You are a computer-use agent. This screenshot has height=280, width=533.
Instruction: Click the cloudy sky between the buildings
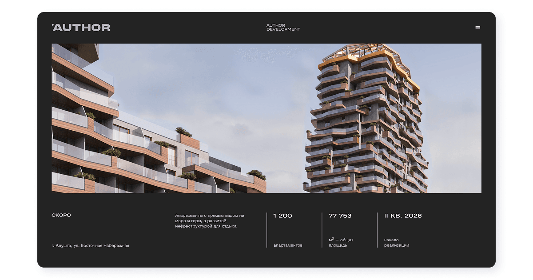pos(249,102)
